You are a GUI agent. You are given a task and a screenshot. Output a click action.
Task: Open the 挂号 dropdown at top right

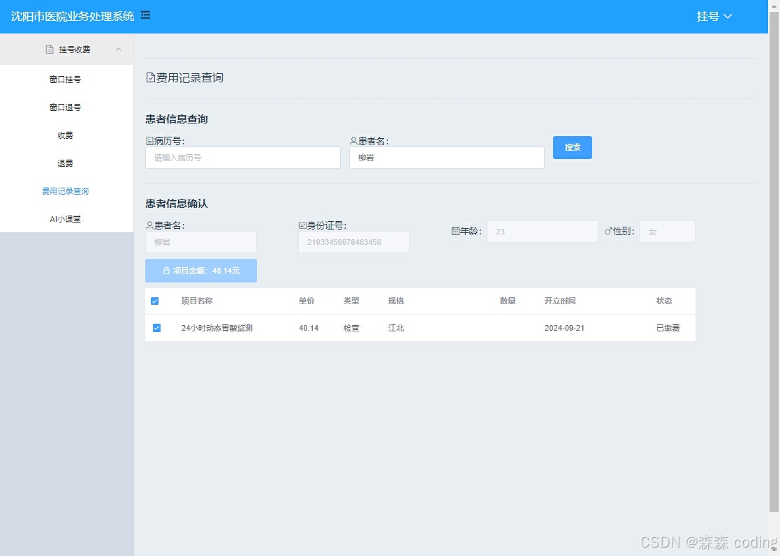coord(714,15)
